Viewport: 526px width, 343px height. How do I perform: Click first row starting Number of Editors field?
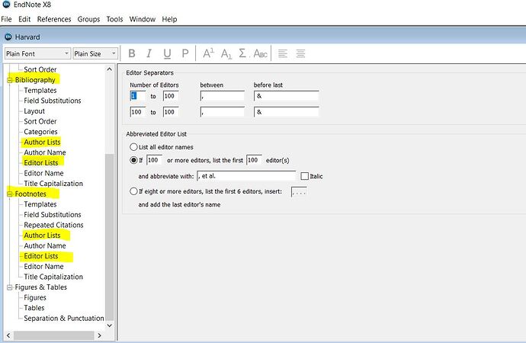coord(138,96)
